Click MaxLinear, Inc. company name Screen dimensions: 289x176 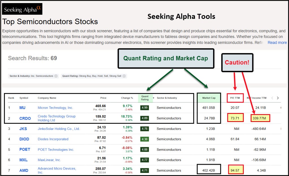coord(49,160)
